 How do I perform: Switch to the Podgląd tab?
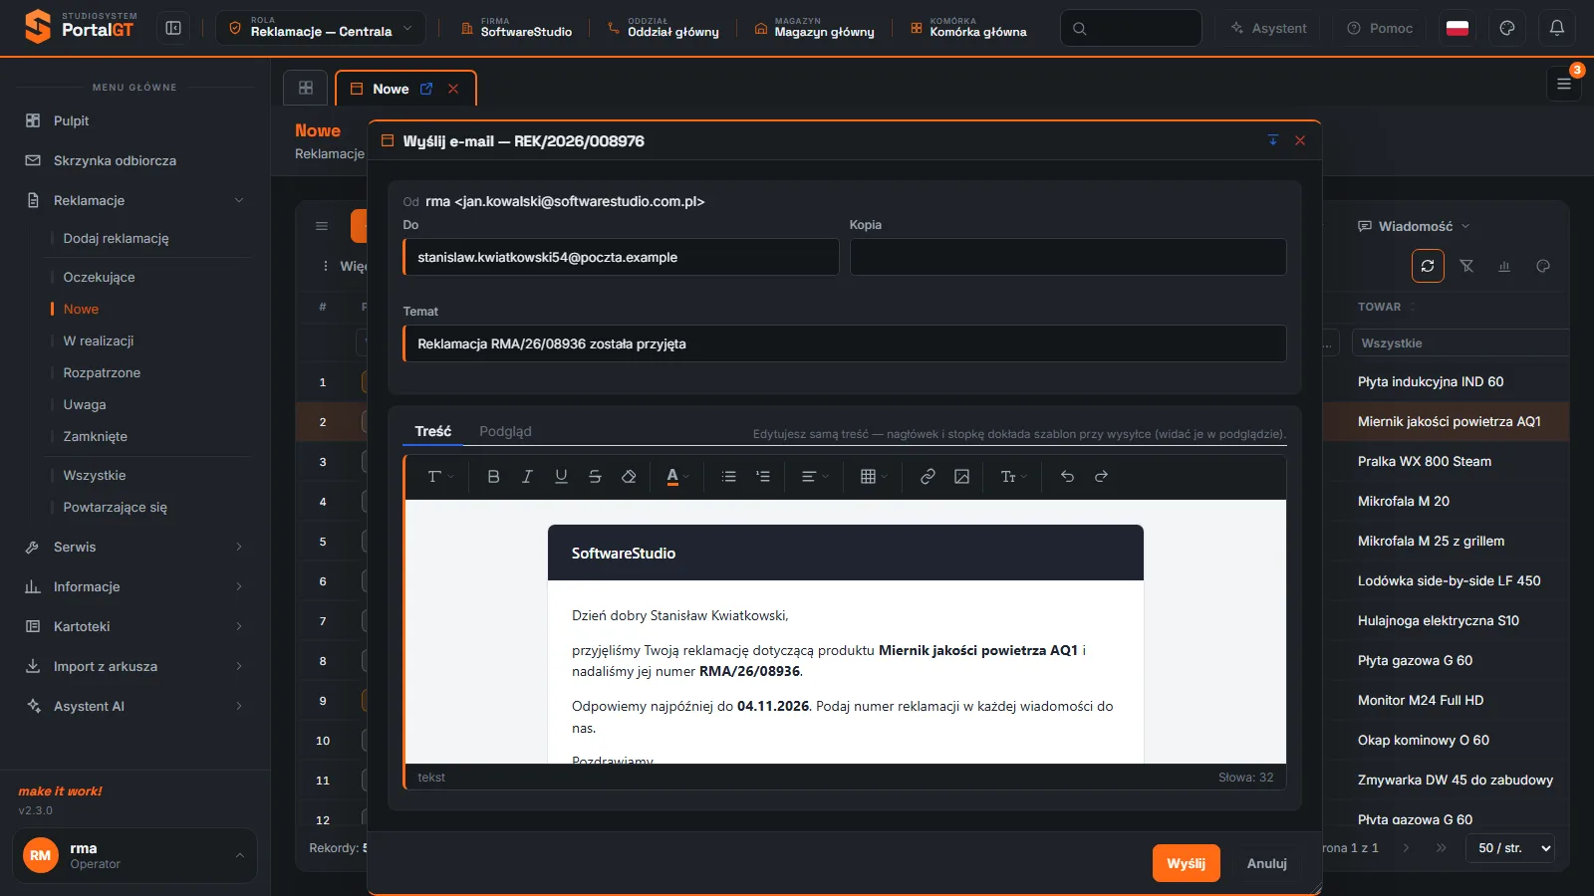505,431
